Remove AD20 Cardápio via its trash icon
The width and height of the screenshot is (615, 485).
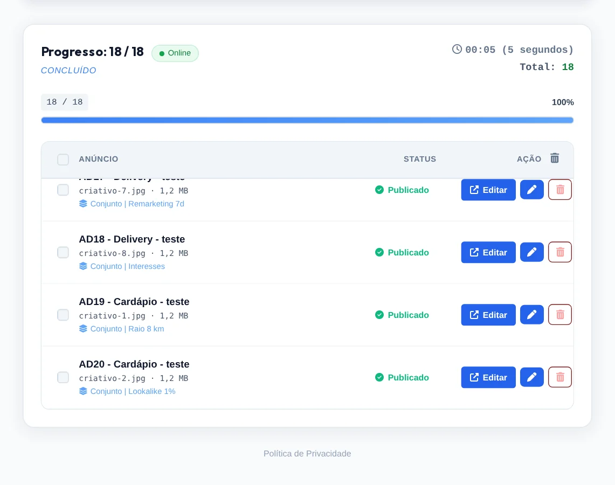[559, 377]
